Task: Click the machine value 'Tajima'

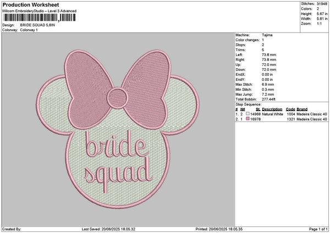Action: (x=267, y=35)
